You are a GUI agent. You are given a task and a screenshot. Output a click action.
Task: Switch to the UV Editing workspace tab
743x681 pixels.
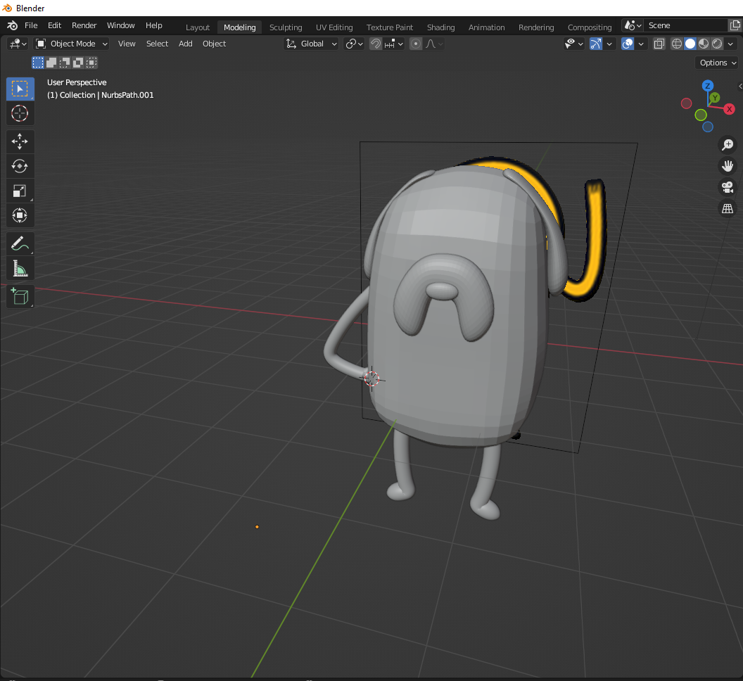pos(334,27)
